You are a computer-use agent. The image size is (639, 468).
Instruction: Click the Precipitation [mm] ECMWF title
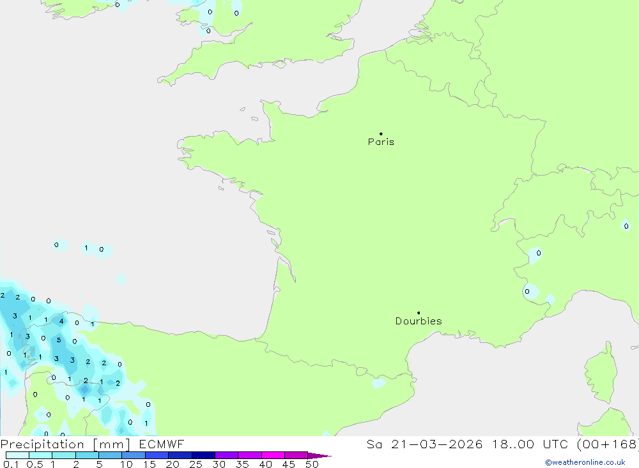[92, 444]
